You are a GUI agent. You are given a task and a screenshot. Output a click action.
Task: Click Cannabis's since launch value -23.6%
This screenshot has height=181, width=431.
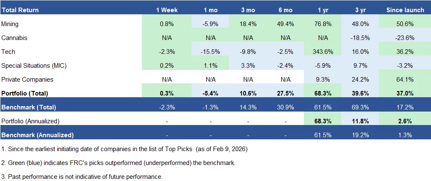coord(404,37)
